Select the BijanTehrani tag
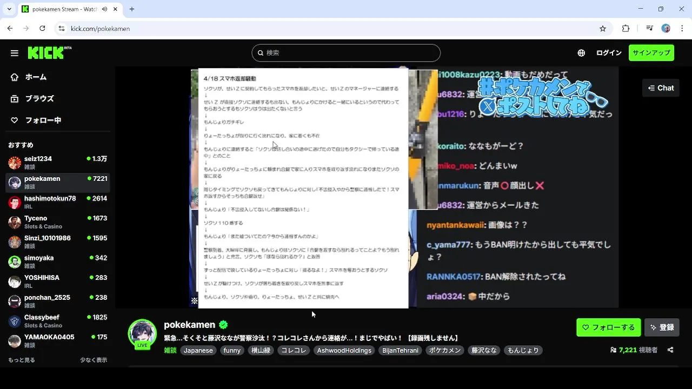Image resolution: width=692 pixels, height=389 pixels. [400, 351]
